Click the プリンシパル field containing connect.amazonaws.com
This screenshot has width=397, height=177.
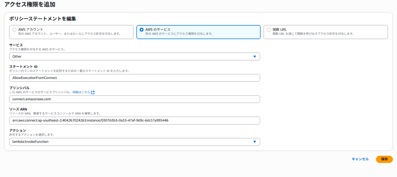click(x=134, y=99)
